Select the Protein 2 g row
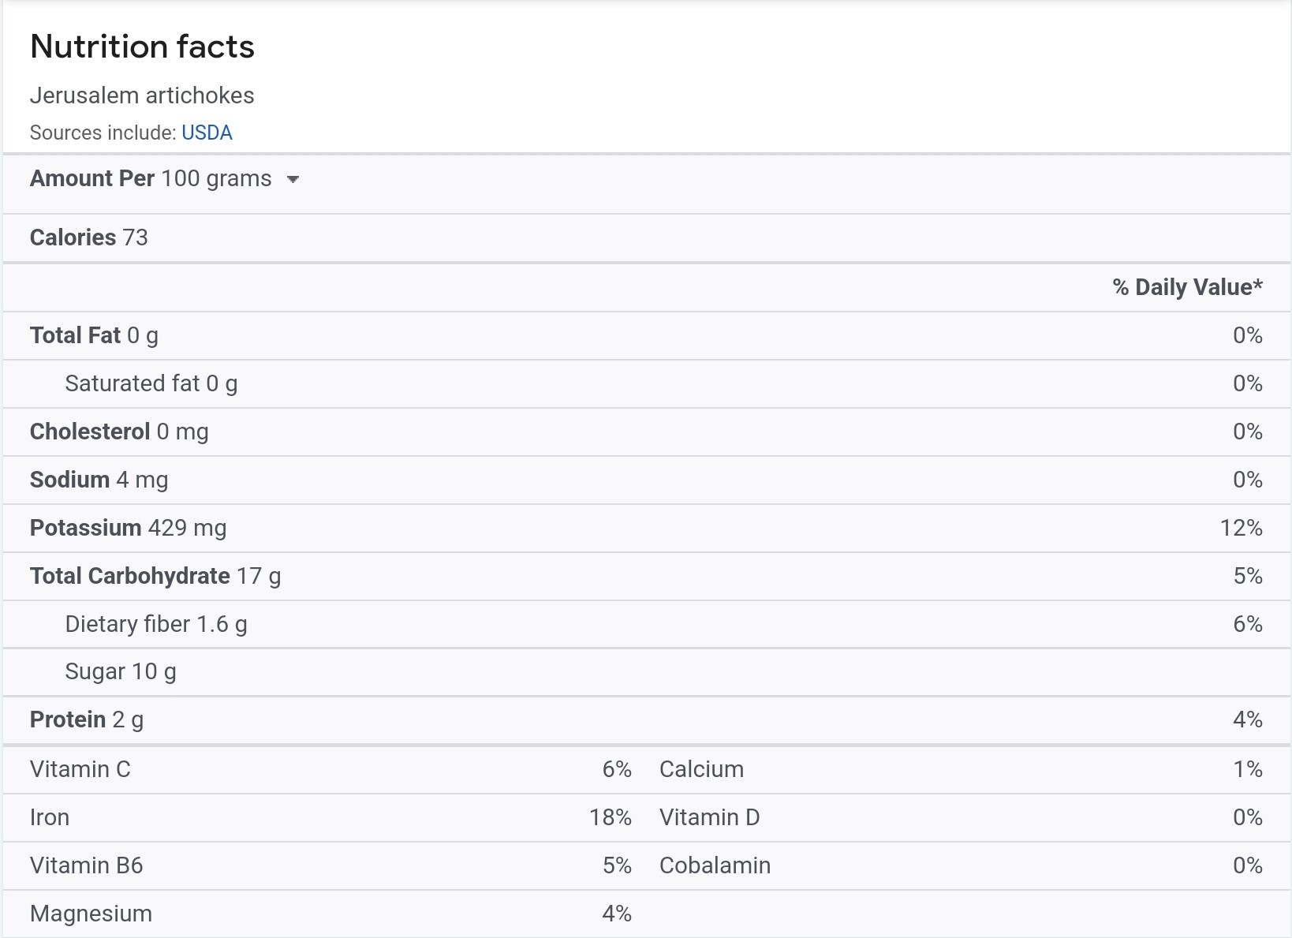This screenshot has width=1292, height=938. 87,719
